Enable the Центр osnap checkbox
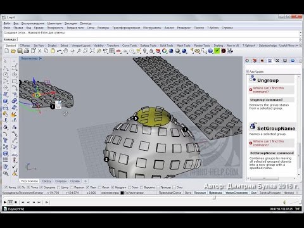This screenshot has height=228, width=304. point(59,187)
